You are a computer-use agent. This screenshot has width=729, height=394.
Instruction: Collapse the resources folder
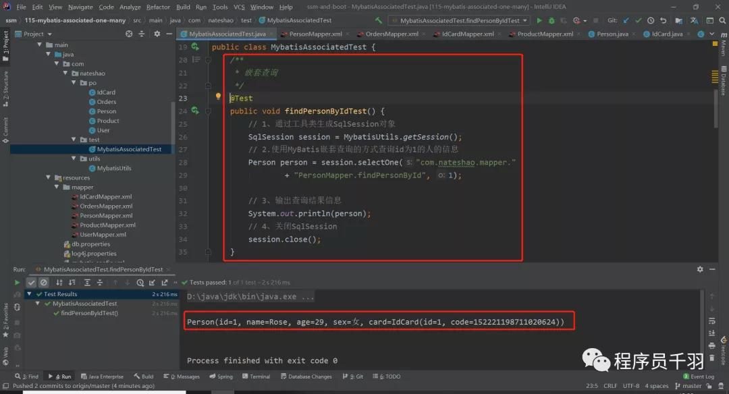[x=48, y=177]
